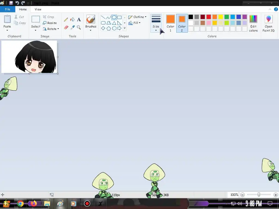The width and height of the screenshot is (279, 209).
Task: Click the Undo arrow in title bar
Action: coord(17,3)
